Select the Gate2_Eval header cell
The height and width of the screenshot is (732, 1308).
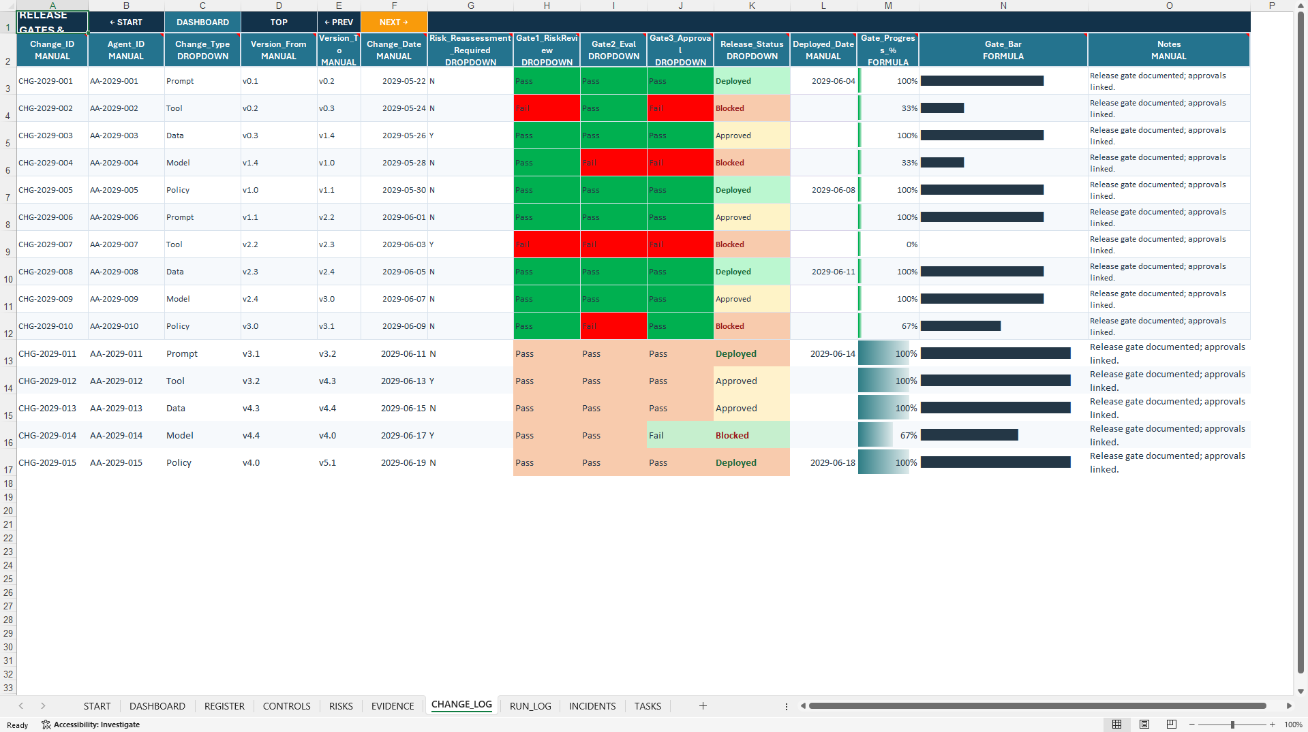click(613, 50)
